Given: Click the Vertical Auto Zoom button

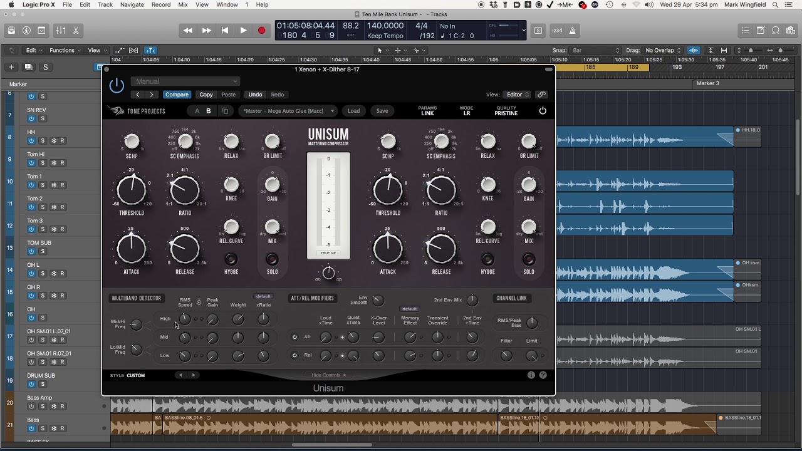Looking at the screenshot, I should (x=711, y=50).
